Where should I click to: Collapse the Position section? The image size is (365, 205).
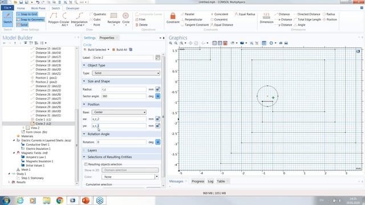click(84, 105)
